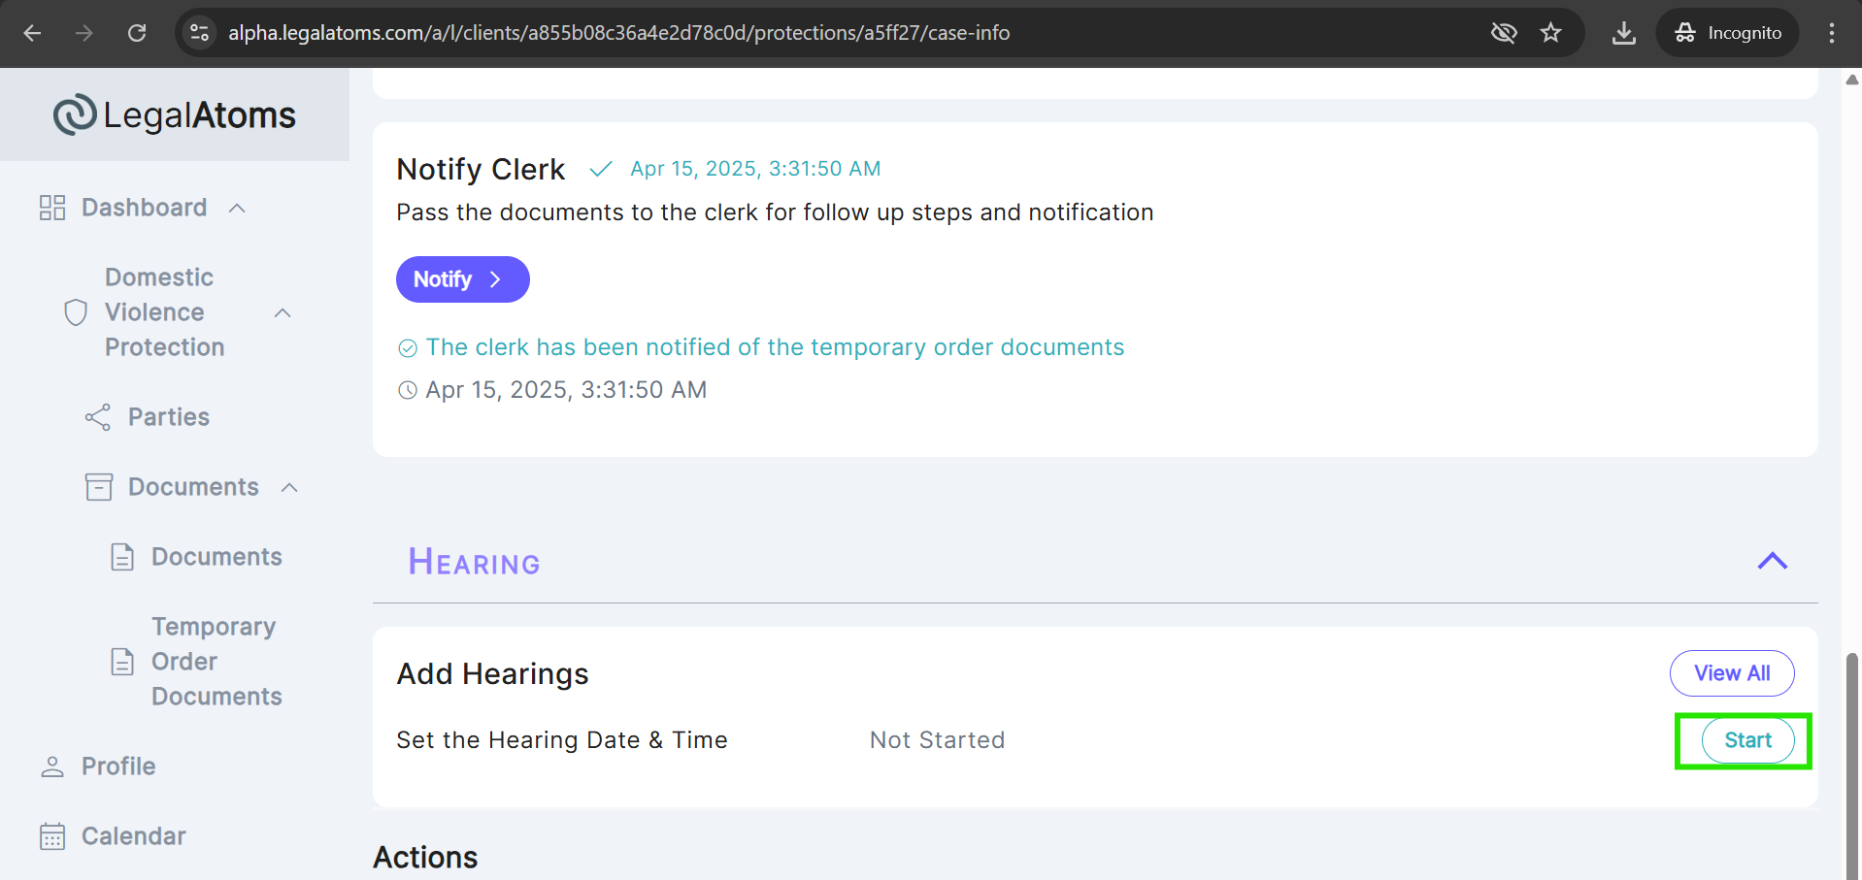Click the Documents archive box icon
The height and width of the screenshot is (880, 1862).
[x=99, y=487]
